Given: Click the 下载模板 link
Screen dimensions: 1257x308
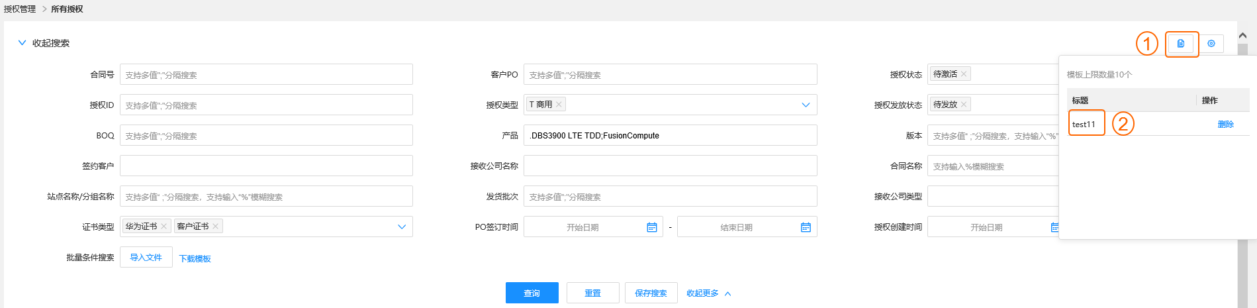Looking at the screenshot, I should (195, 259).
